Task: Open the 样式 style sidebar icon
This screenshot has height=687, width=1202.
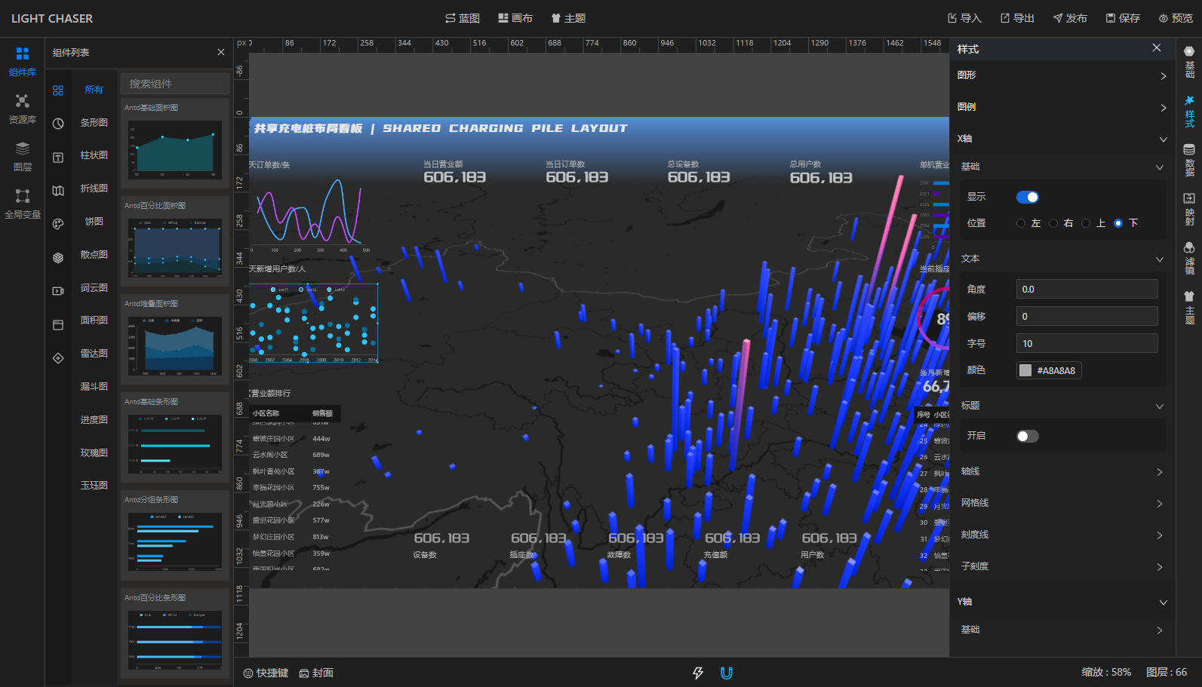Action: (1189, 112)
